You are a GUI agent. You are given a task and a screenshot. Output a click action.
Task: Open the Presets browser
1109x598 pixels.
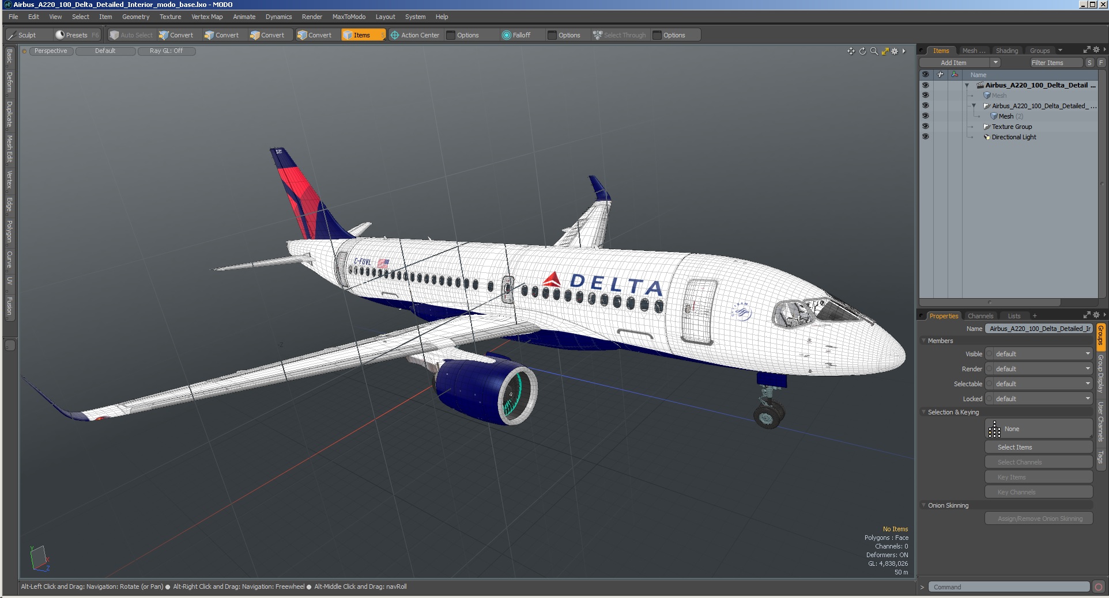77,35
